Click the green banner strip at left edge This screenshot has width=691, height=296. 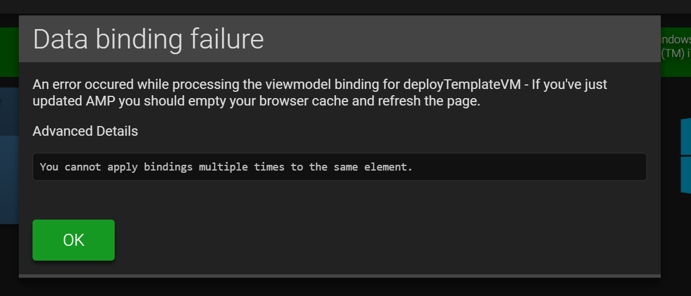(9, 52)
